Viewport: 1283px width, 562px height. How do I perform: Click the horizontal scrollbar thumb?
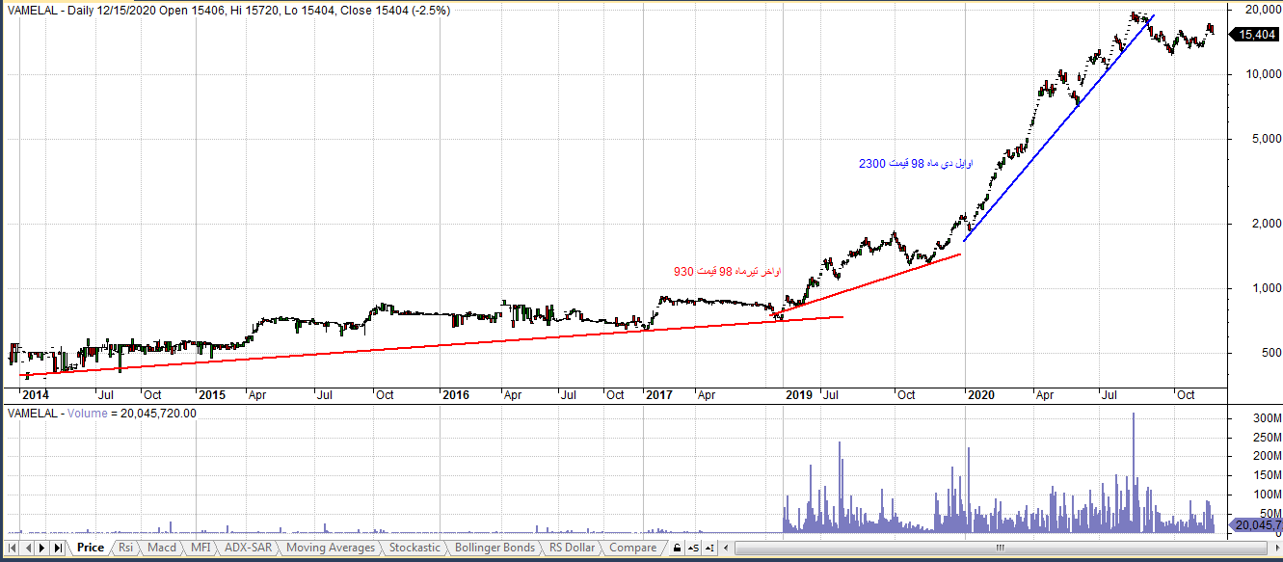click(1000, 548)
